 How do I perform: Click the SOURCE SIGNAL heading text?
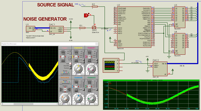point(55,5)
